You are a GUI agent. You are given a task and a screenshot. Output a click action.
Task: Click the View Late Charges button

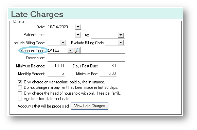tap(89, 106)
